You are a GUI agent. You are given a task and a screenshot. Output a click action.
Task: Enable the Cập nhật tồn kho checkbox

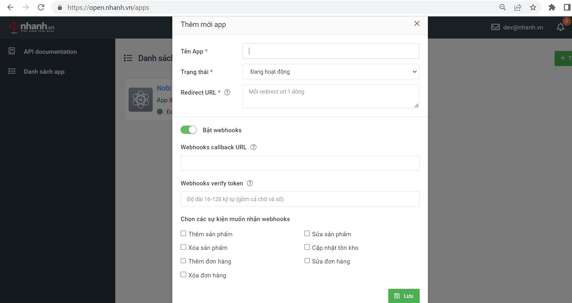click(x=307, y=247)
